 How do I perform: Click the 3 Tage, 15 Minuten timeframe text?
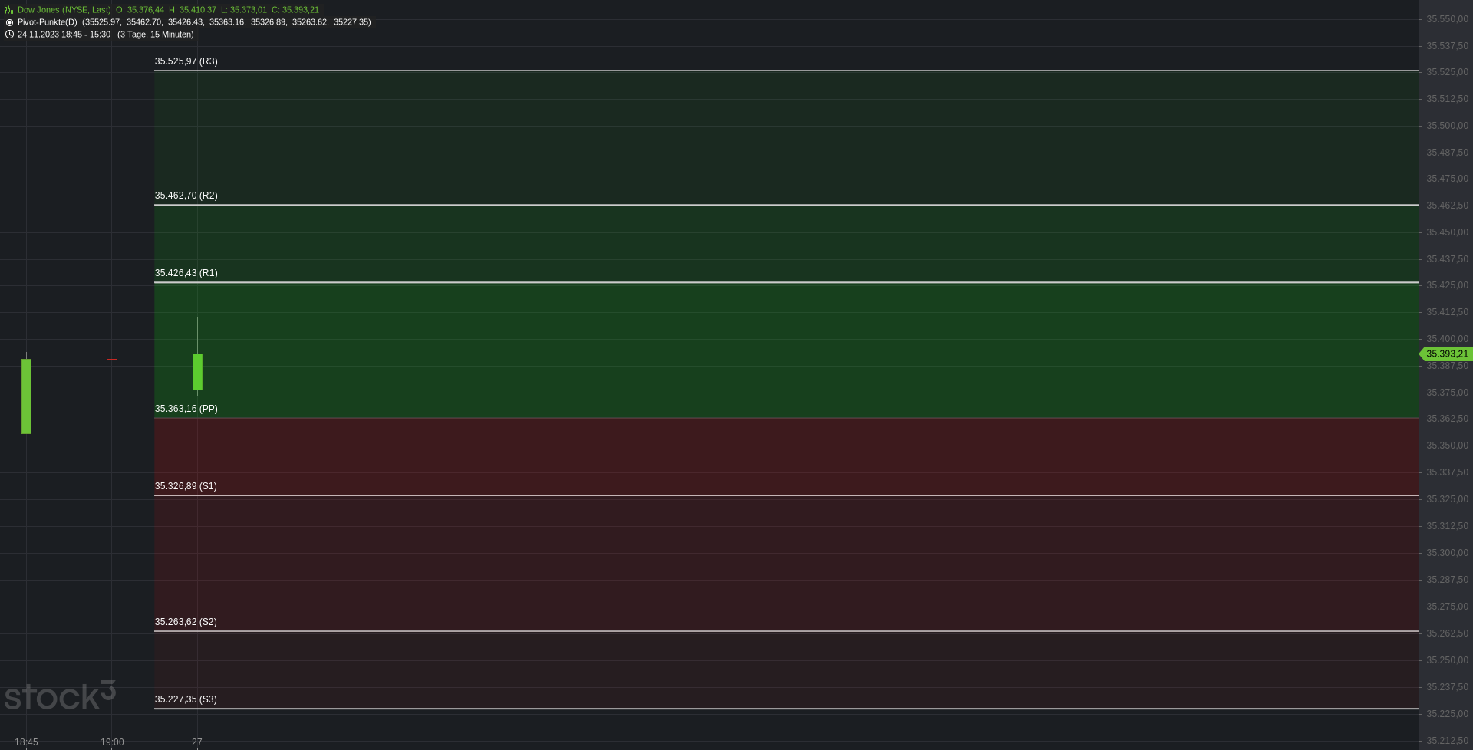(x=156, y=35)
